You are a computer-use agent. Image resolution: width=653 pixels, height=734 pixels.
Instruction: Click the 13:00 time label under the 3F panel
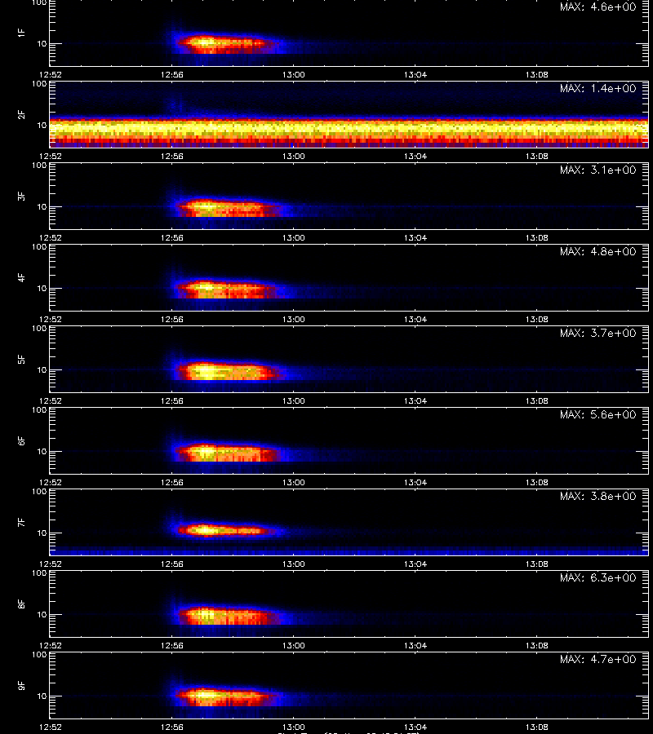click(x=293, y=238)
